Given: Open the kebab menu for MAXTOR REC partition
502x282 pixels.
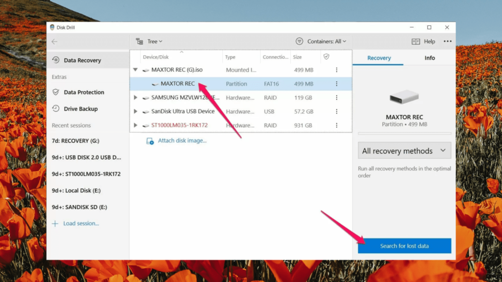Looking at the screenshot, I should click(x=336, y=84).
